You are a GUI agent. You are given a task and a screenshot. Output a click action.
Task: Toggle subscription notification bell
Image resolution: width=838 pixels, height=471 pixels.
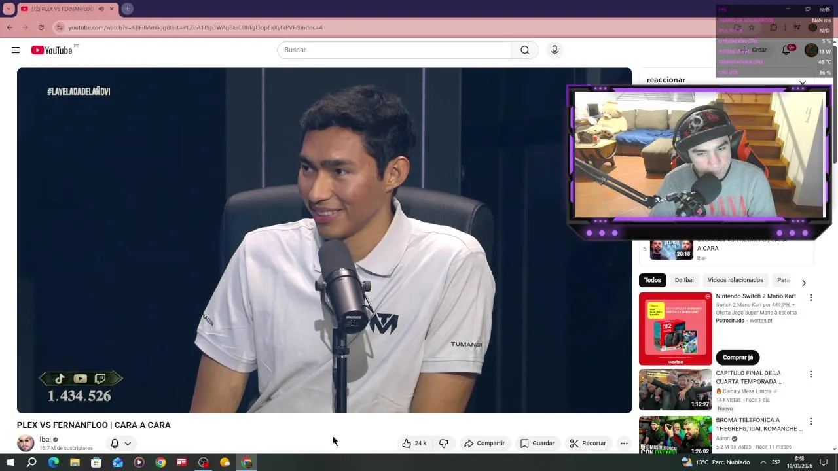pos(115,444)
